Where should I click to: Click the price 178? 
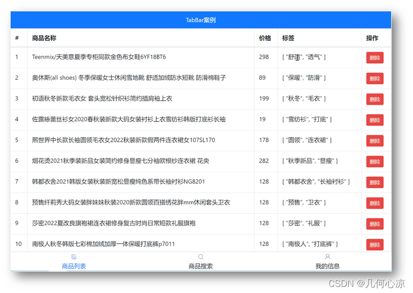click(x=264, y=140)
